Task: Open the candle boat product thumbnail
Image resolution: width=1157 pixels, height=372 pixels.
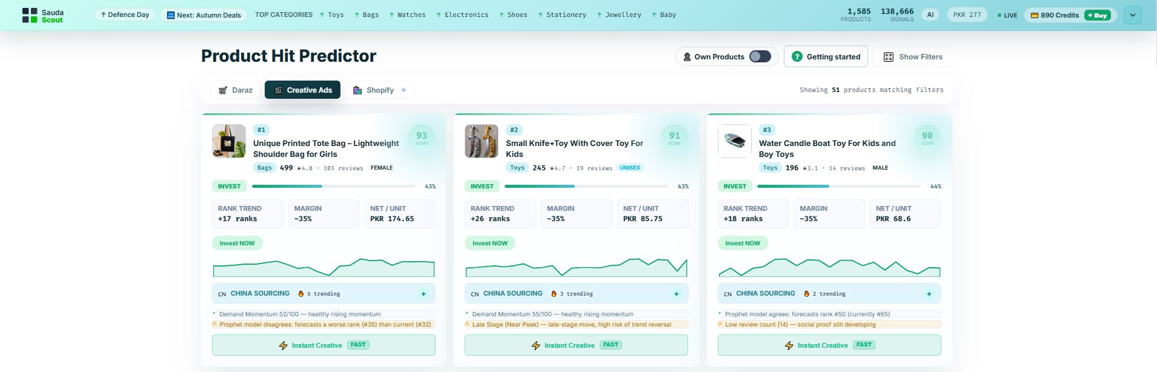Action: (734, 141)
